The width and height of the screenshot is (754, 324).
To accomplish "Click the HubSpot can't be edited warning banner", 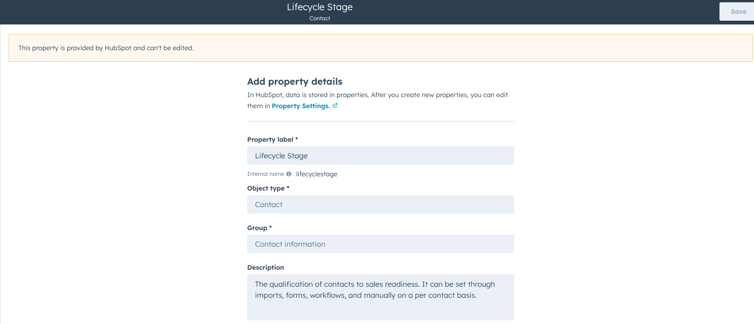I will click(x=380, y=48).
